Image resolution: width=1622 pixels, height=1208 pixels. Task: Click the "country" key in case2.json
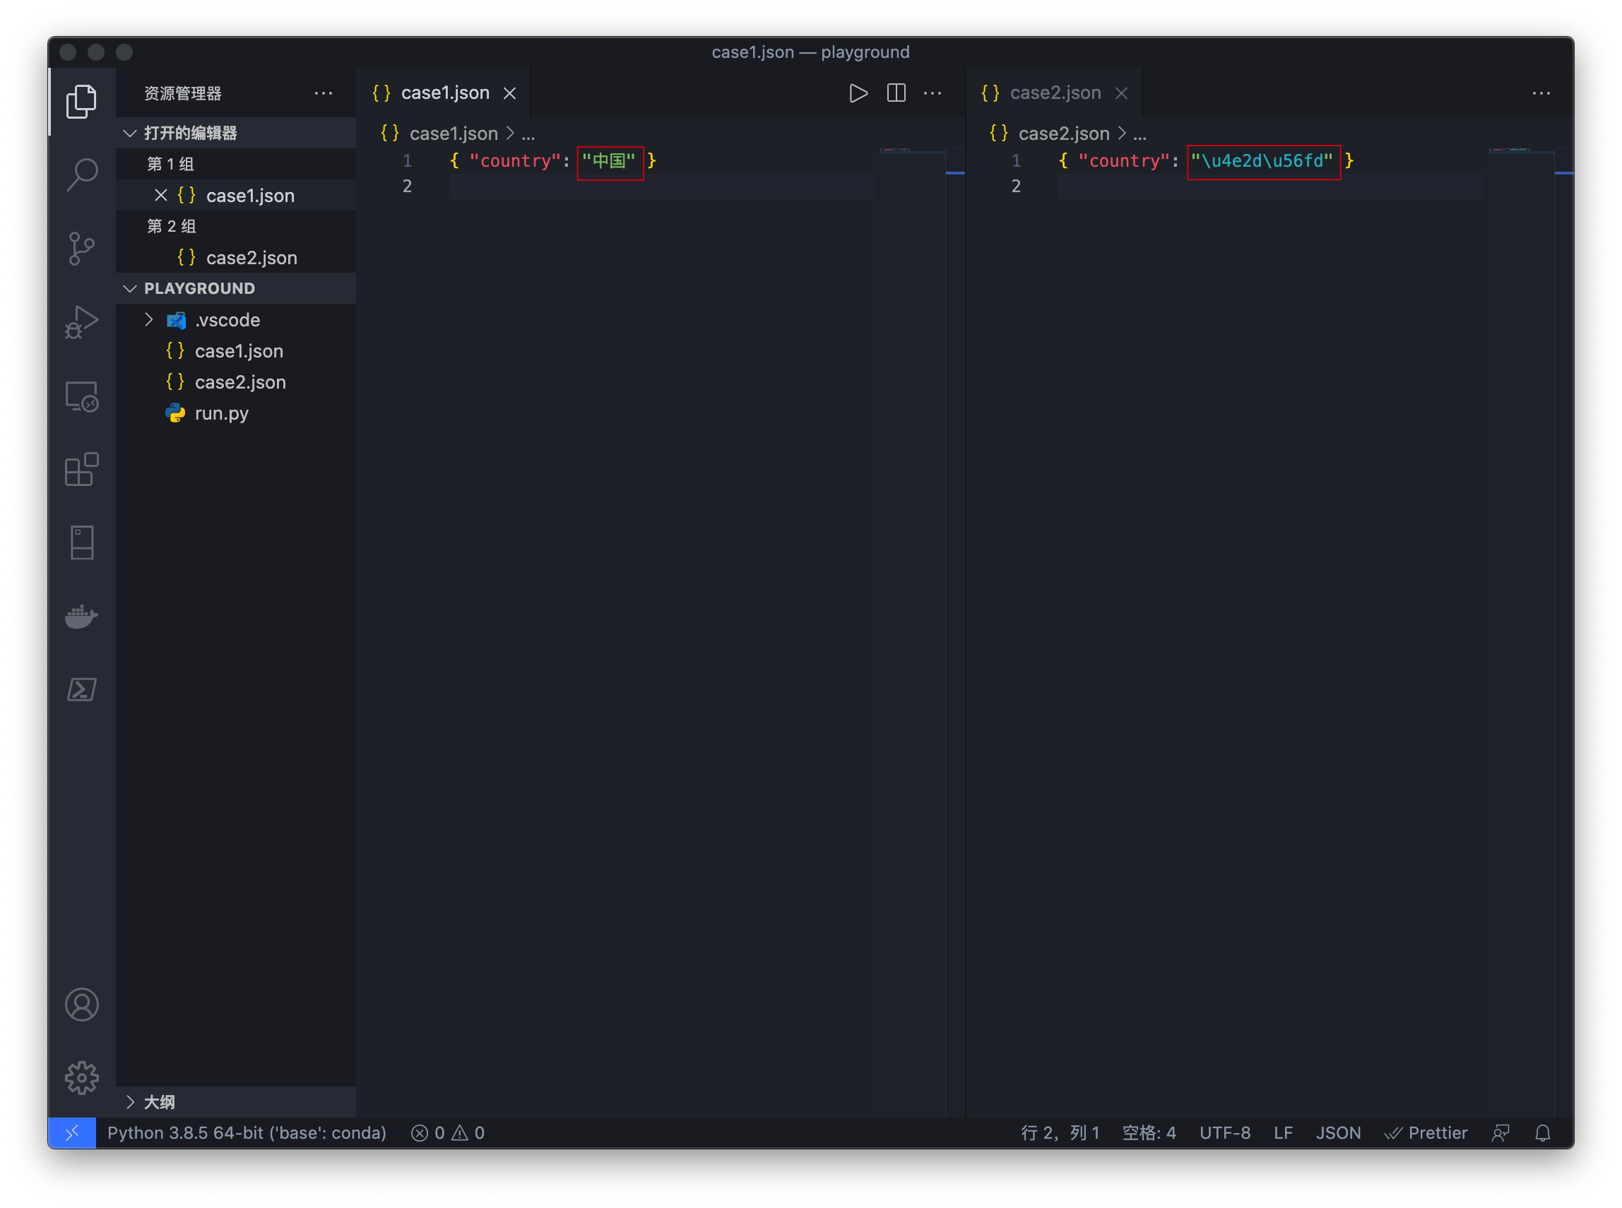[1124, 161]
